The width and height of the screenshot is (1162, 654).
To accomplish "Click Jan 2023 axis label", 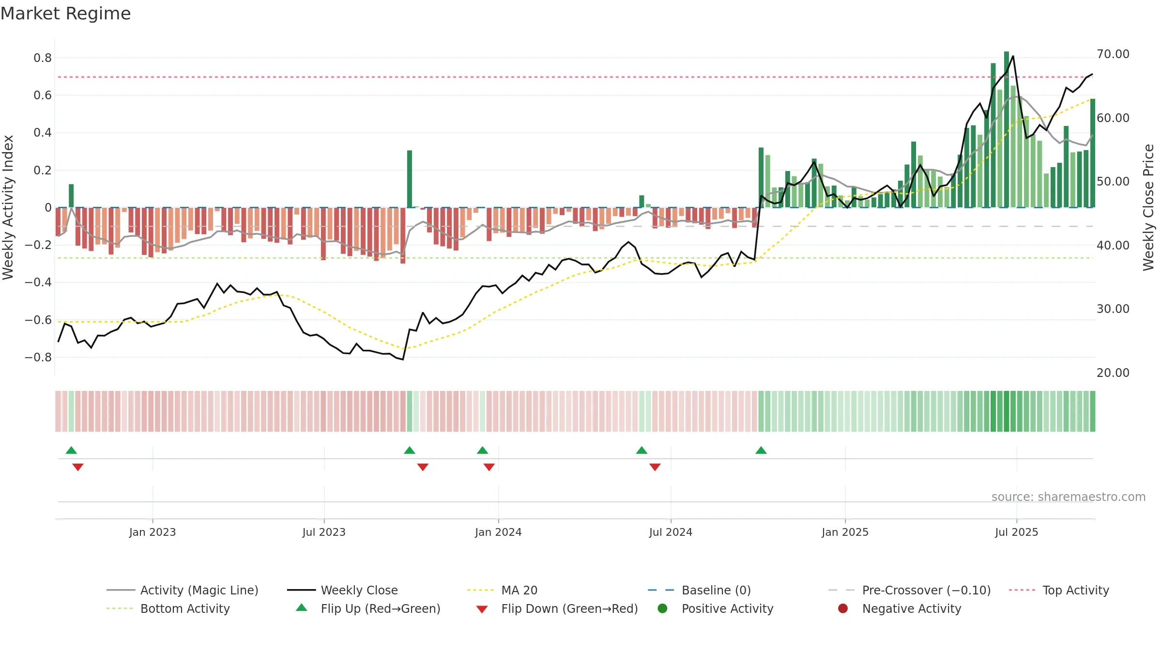I will click(153, 532).
